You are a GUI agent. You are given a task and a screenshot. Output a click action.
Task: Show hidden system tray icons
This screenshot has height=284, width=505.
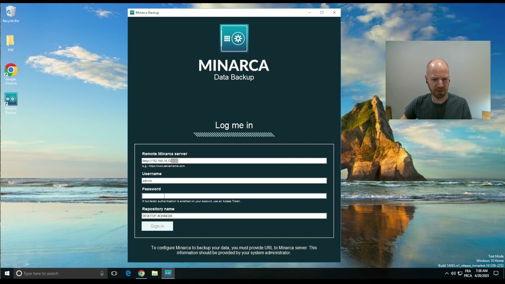tap(447, 273)
